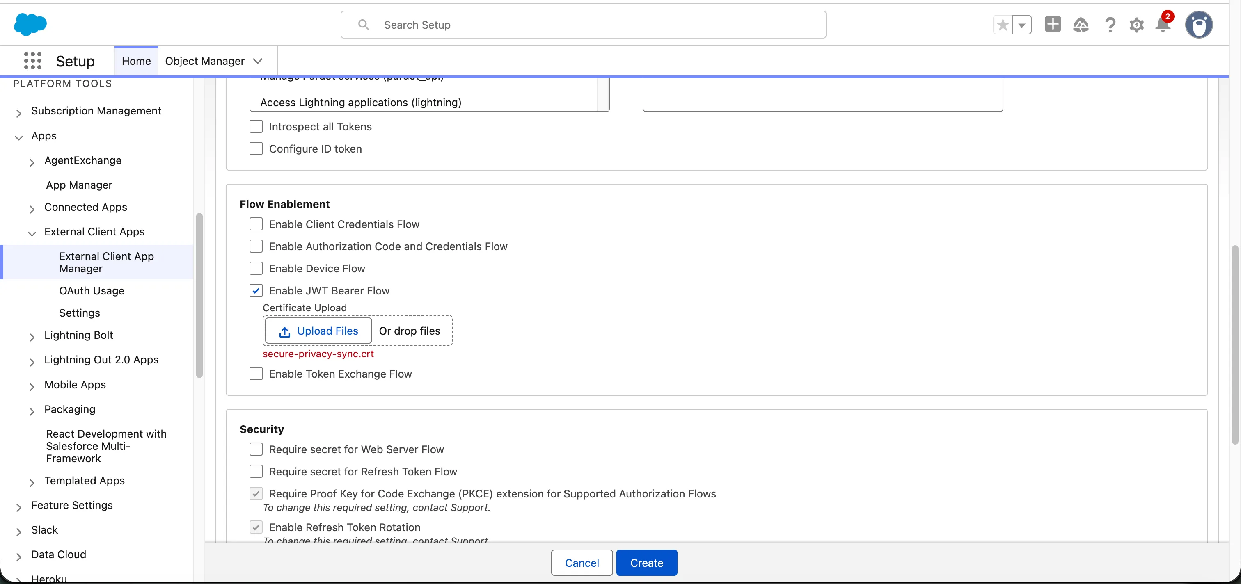Expand Lightning Out 2.0 Apps

32,362
